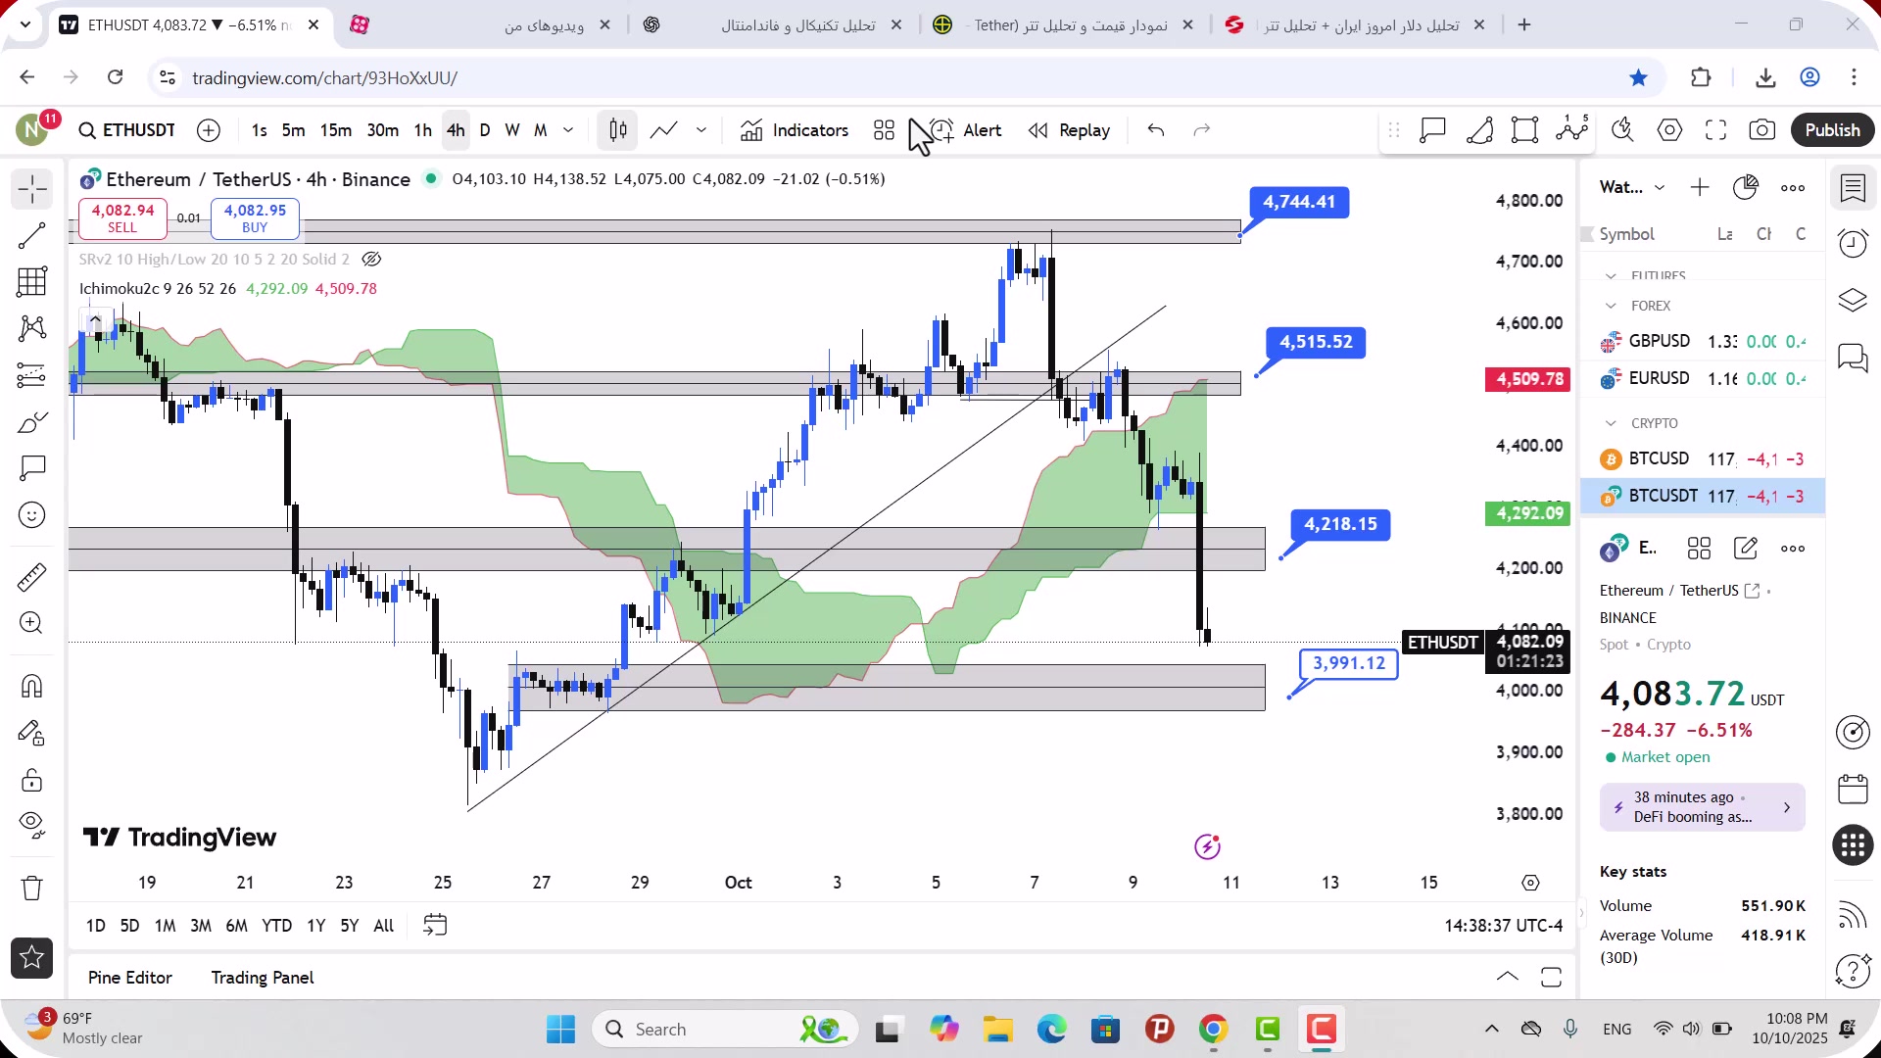Open the Indicators dialog
Screen dimensions: 1881x1058
click(x=795, y=130)
